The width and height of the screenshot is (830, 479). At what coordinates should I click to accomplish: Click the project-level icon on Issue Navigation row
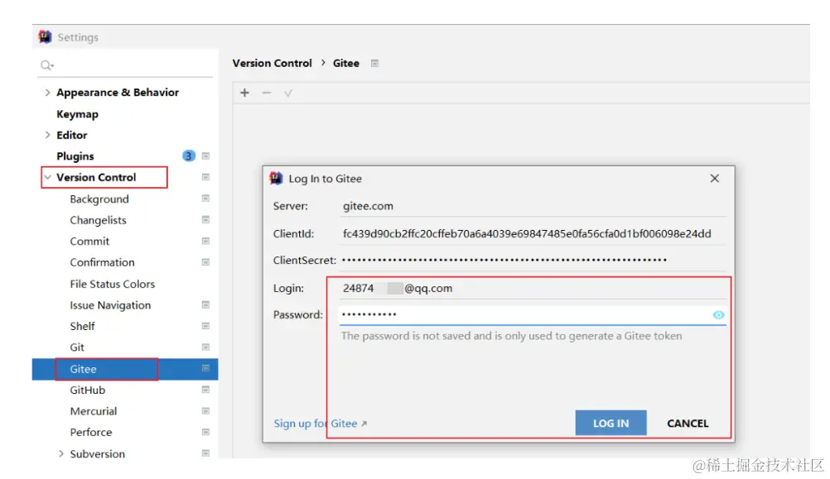[x=206, y=304]
